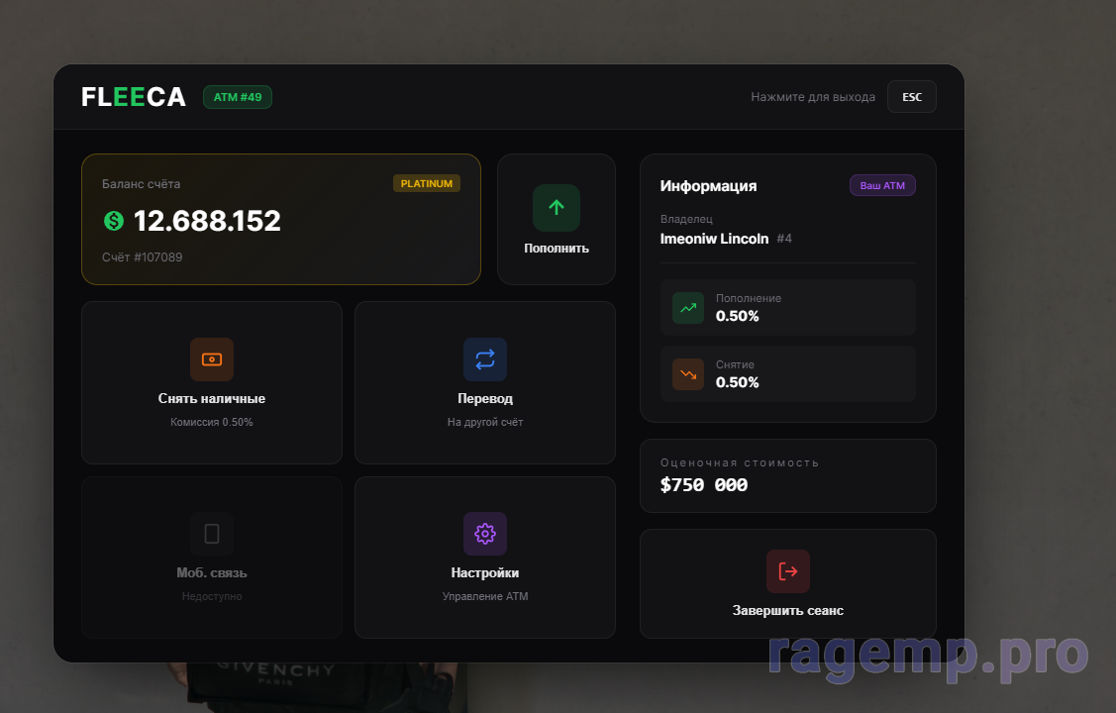1116x713 pixels.
Task: Click the orange cash withdrawal icon
Action: coord(212,359)
